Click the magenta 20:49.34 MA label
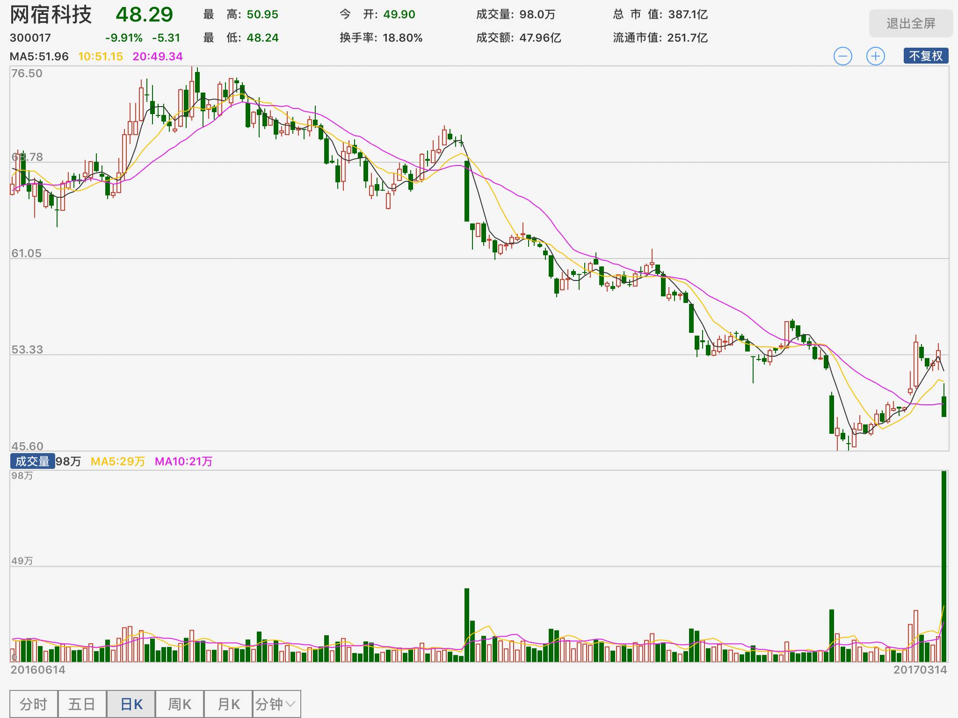958x718 pixels. (158, 57)
